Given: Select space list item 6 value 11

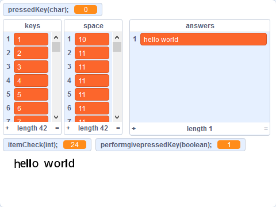Looking at the screenshot, I should (92, 108).
